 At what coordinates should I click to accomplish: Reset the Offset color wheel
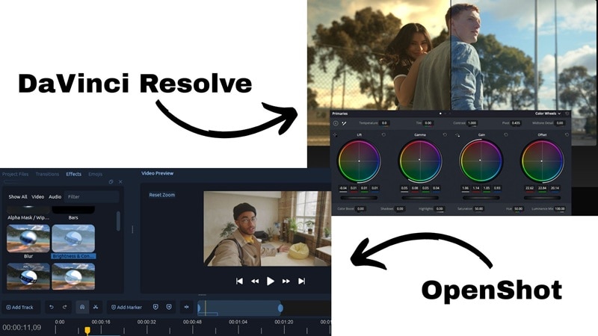tap(567, 135)
